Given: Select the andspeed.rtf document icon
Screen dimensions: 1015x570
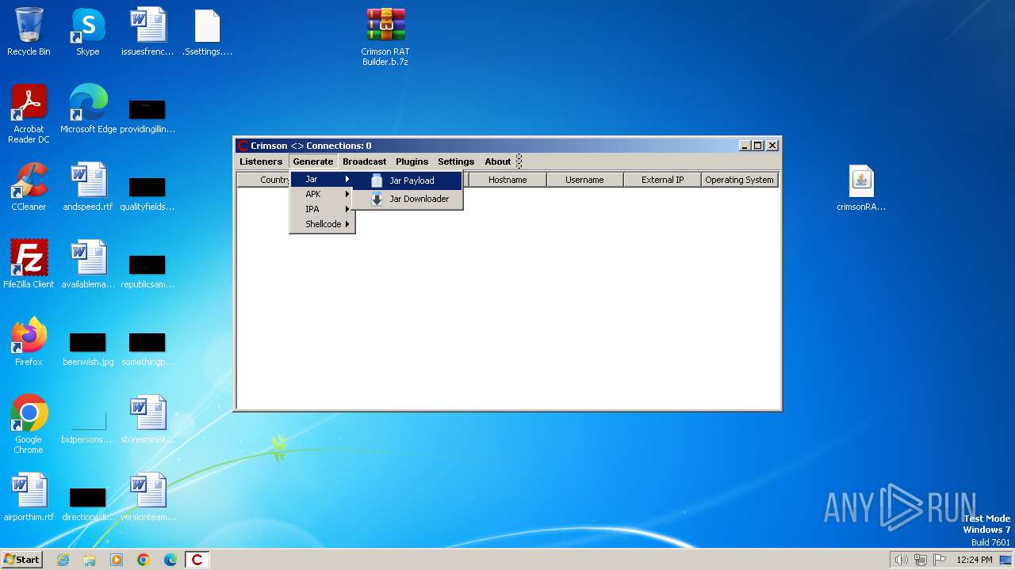Looking at the screenshot, I should [88, 188].
